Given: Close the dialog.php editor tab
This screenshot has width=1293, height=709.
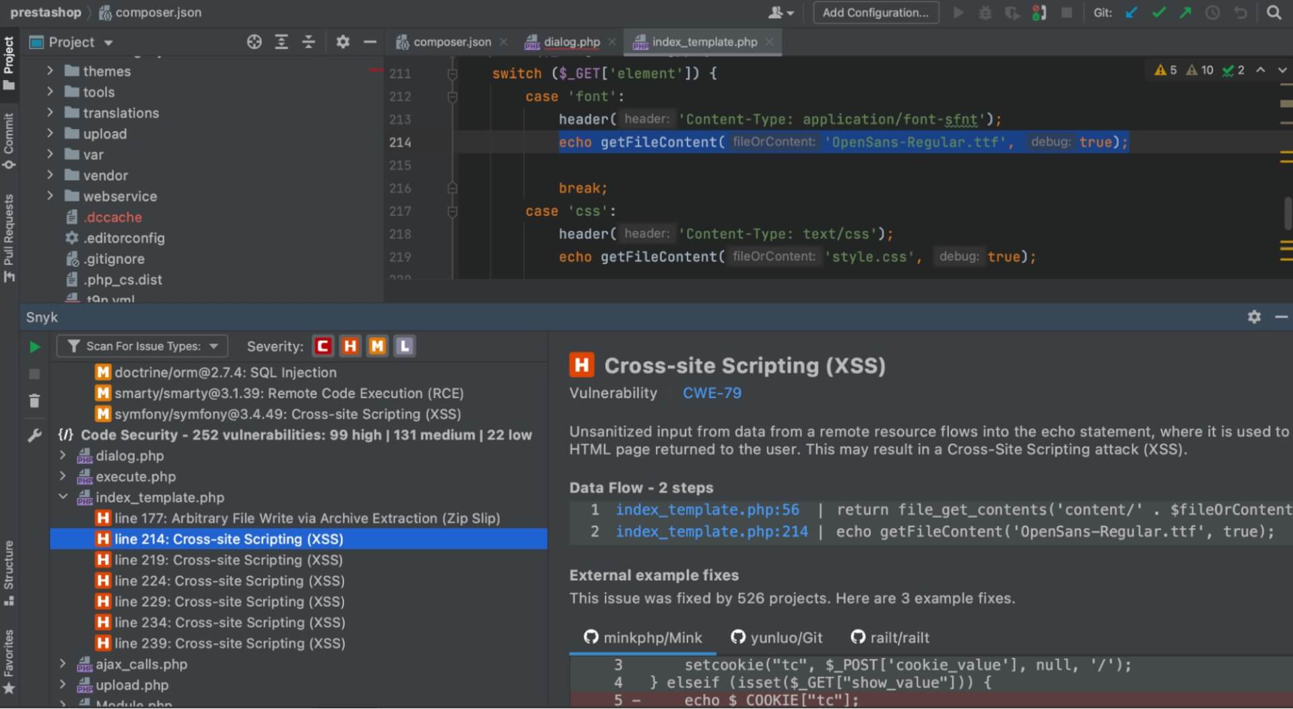Looking at the screenshot, I should pos(611,42).
